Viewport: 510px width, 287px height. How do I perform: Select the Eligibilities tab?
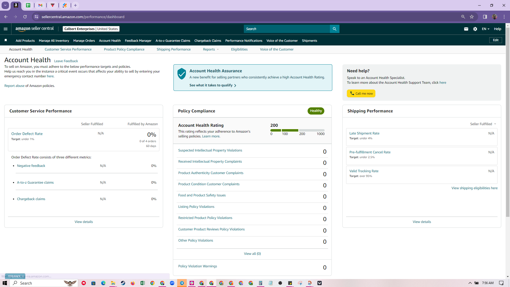(x=239, y=49)
